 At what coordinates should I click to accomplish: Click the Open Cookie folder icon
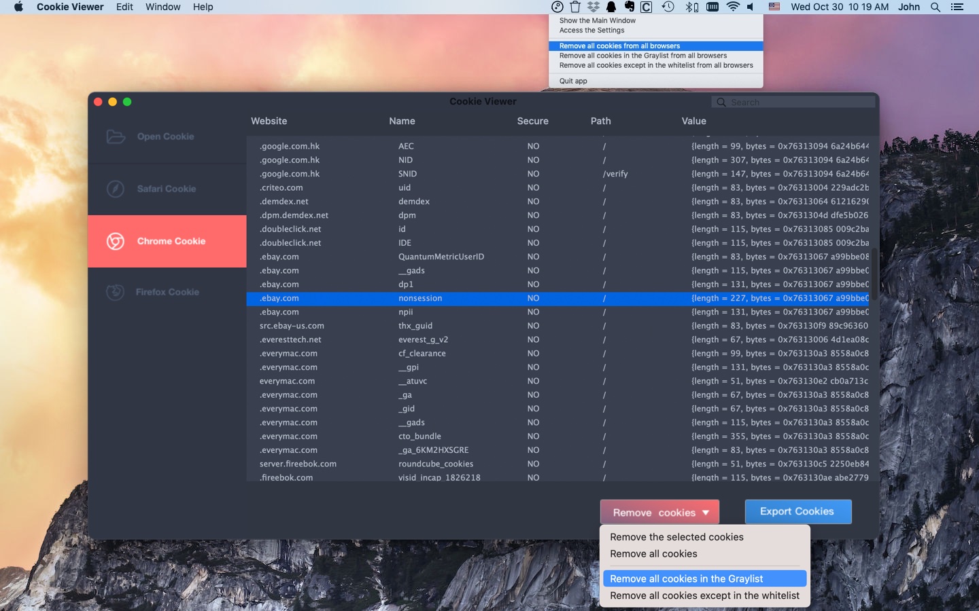tap(116, 136)
